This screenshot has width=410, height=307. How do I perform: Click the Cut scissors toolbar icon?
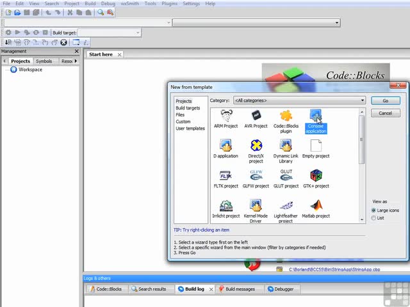(x=70, y=12)
